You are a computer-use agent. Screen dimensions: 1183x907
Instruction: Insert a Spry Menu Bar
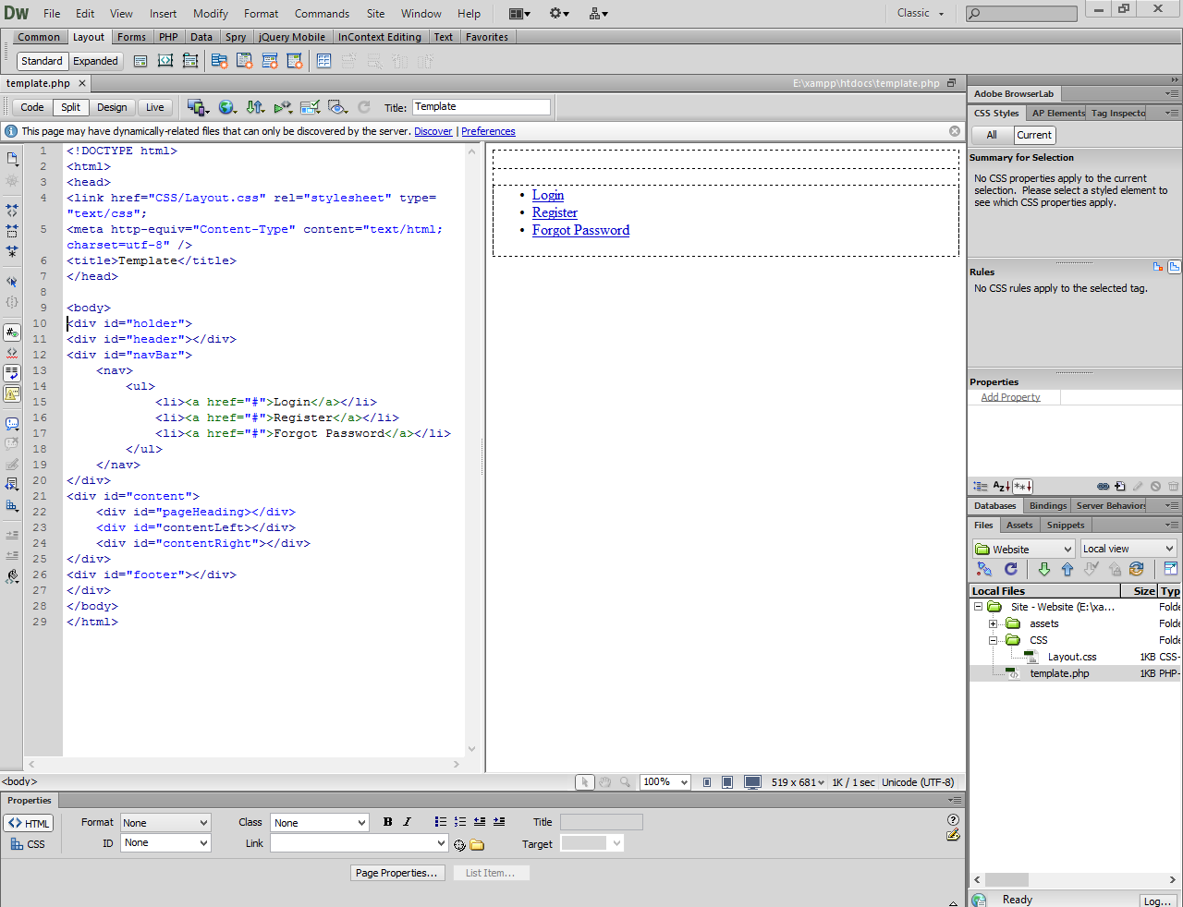coord(219,61)
